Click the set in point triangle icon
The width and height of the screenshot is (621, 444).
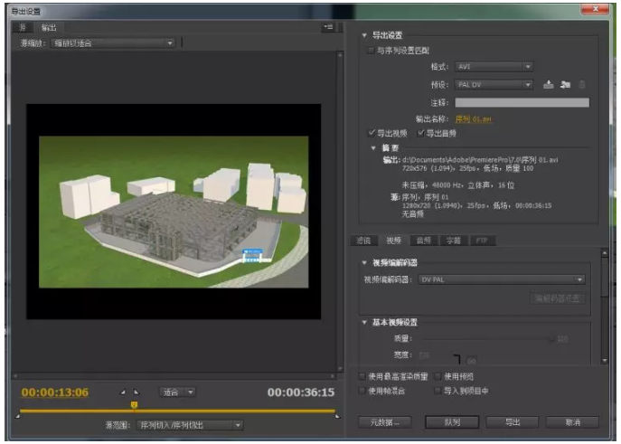[124, 392]
